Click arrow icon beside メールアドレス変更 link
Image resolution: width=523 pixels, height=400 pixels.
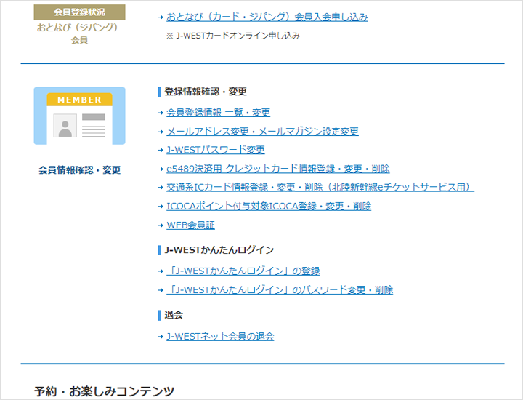pyautogui.click(x=161, y=132)
